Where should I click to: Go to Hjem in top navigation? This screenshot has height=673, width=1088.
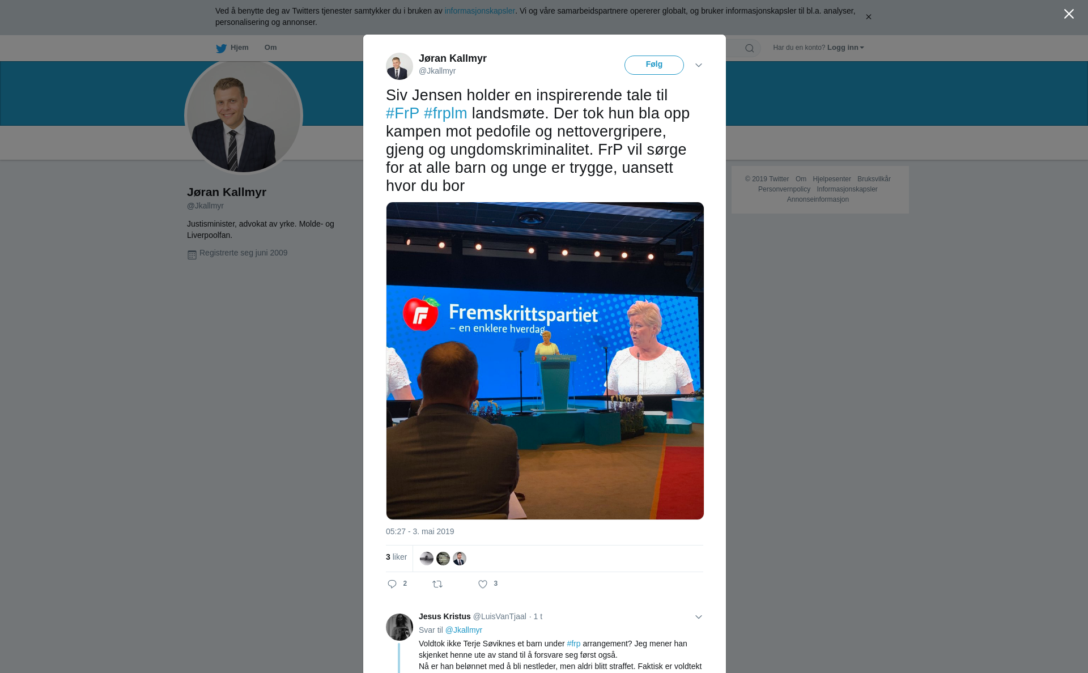240,48
